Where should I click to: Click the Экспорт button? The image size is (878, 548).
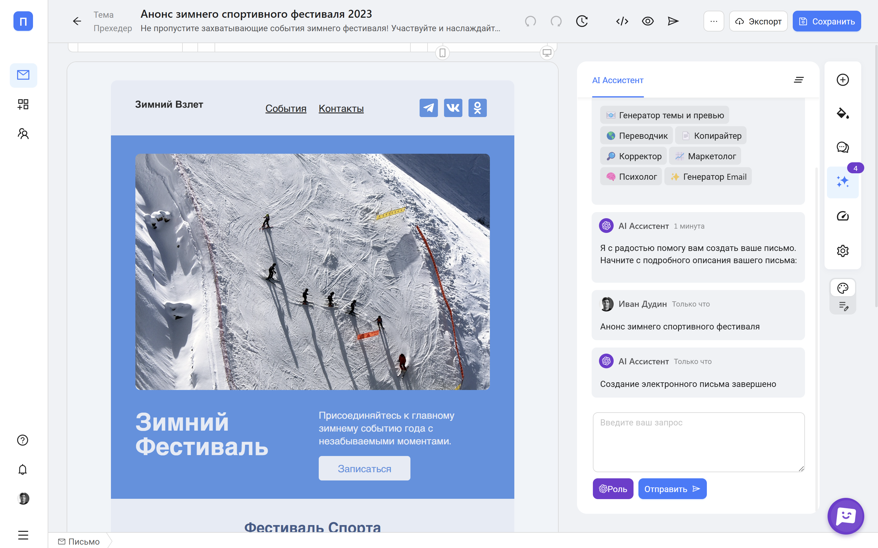pyautogui.click(x=759, y=21)
